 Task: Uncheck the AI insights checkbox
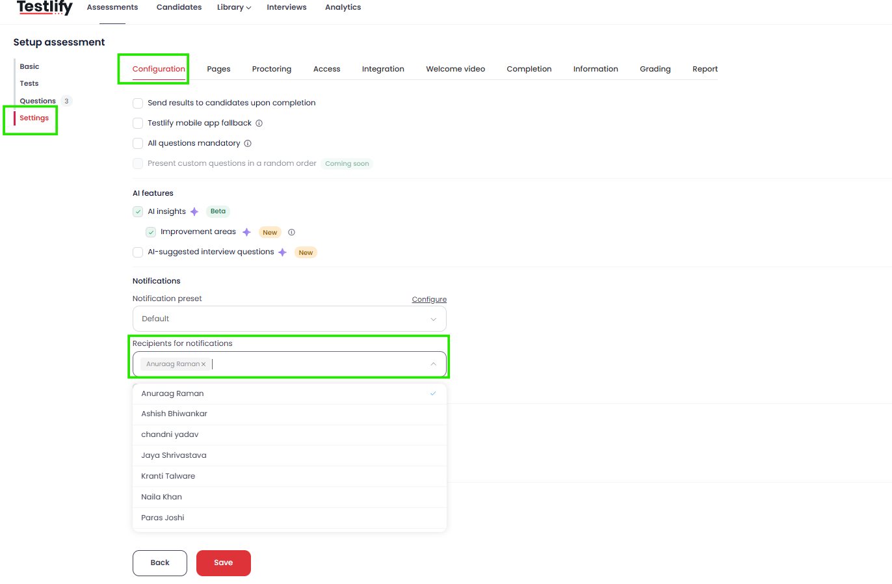(x=138, y=211)
